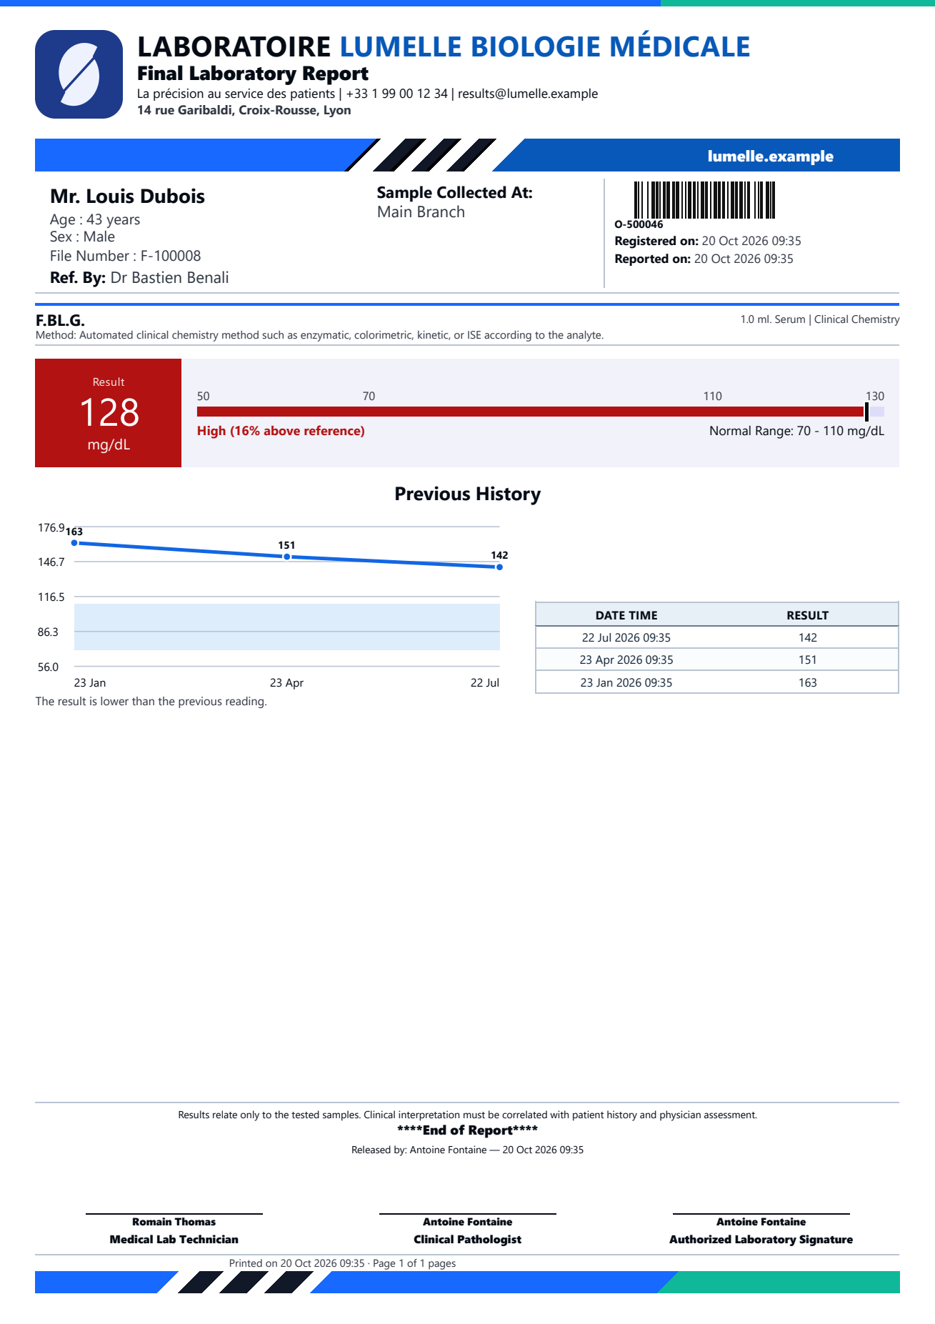Click referring doctor Dr Bastien Benali

tap(169, 278)
